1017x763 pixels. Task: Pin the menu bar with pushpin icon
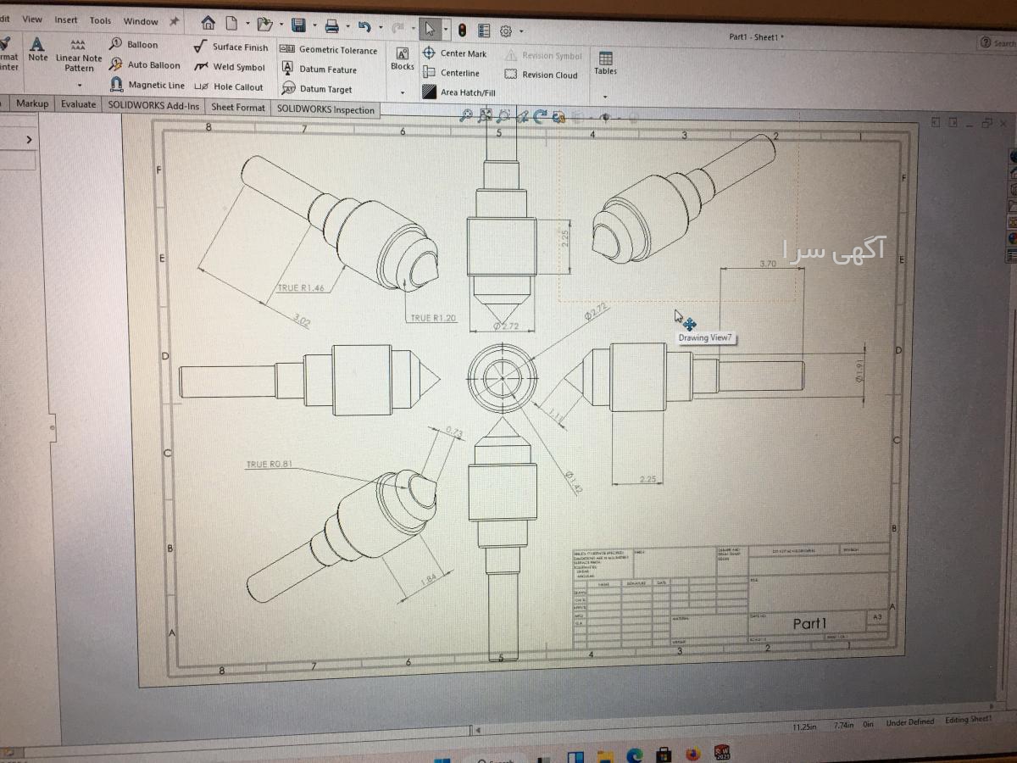pos(174,21)
